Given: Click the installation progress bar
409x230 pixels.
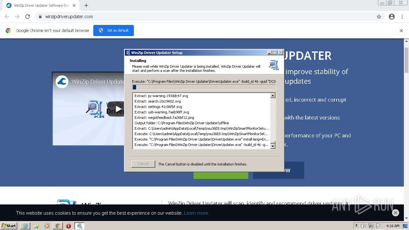Looking at the screenshot, I should 204,87.
